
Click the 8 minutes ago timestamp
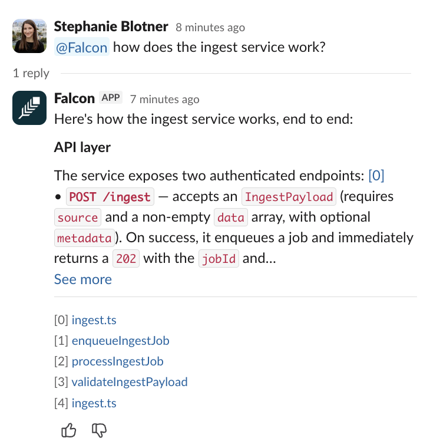(x=210, y=27)
